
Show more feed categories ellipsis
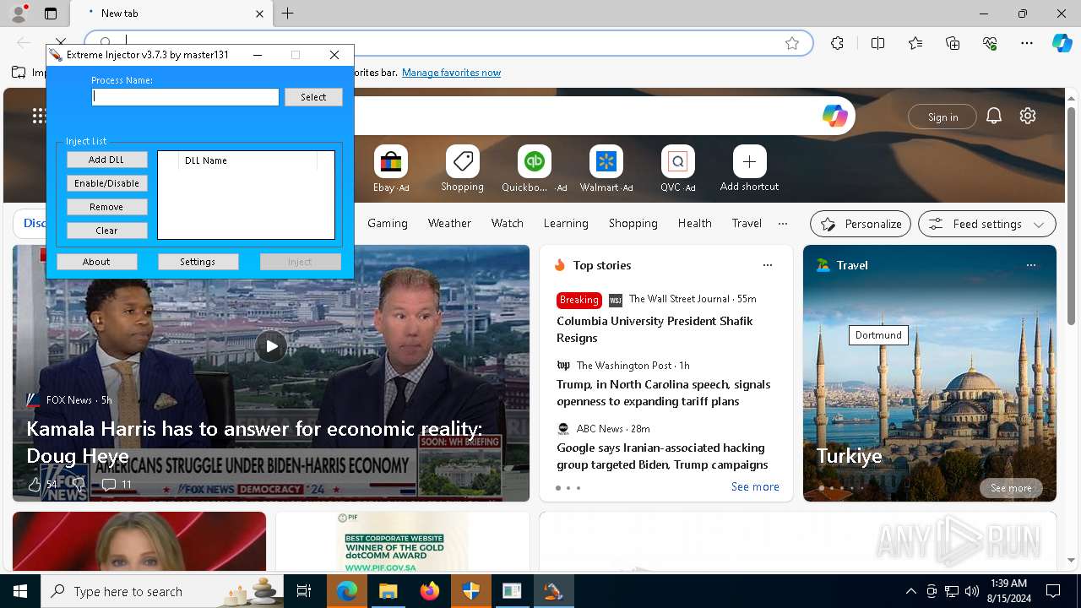[783, 224]
